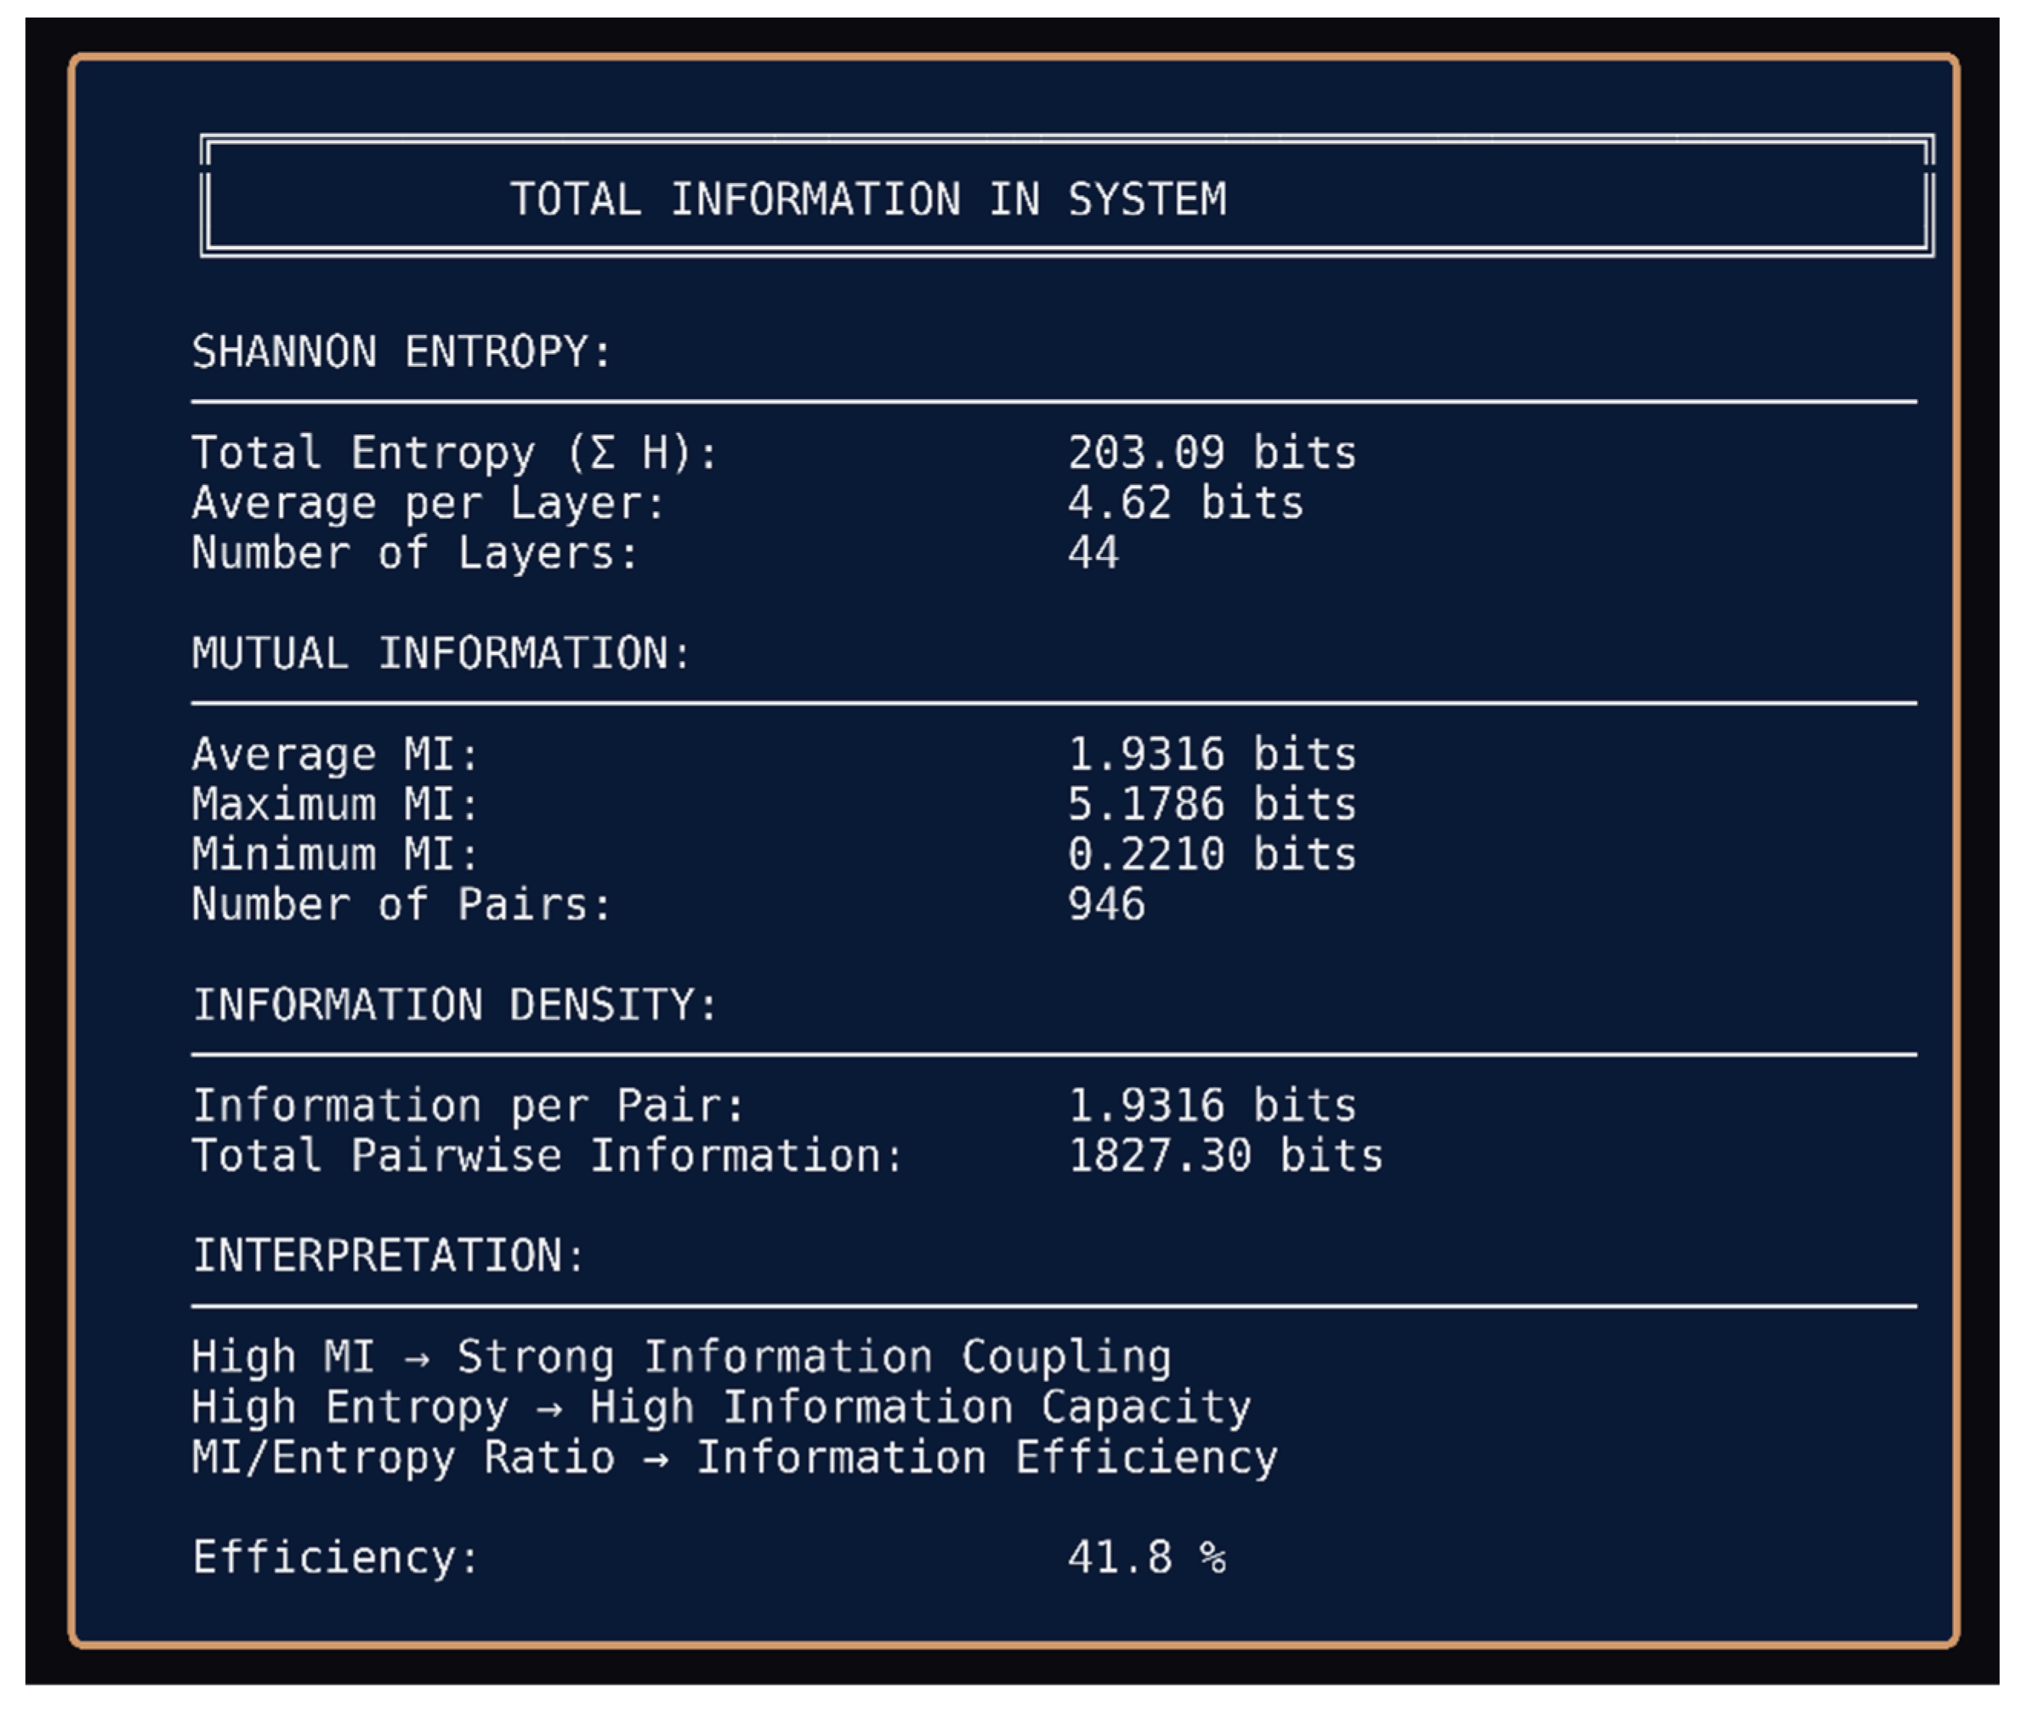2025x1713 pixels.
Task: Click the High MI Strong Information Coupling line
Action: [681, 1357]
